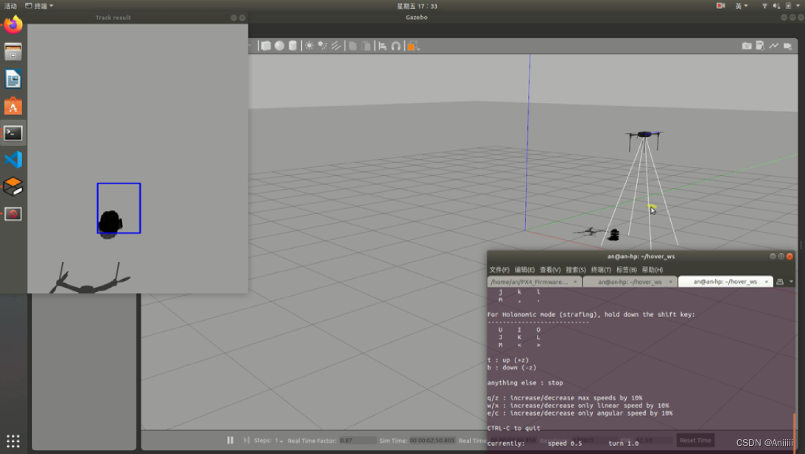Open the terminal File (文件) menu
Screen dimensions: 805x454
499,270
